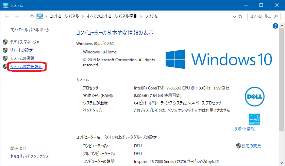Viewport: 285px width, 166px height.
Task: Open セキュリティとメンテナンス link
Action: pos(30,156)
